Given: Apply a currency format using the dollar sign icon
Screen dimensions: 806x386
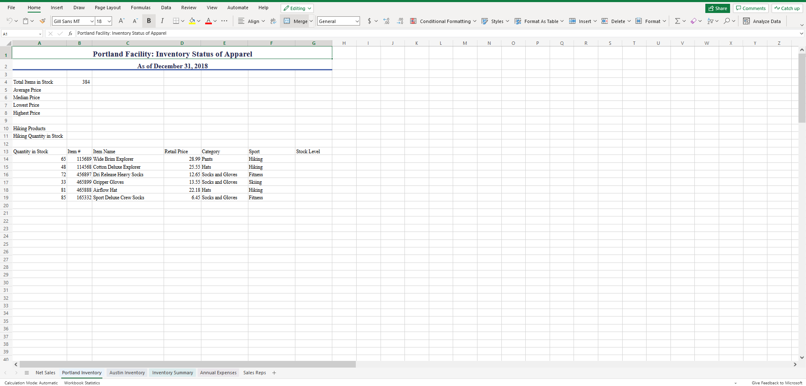Looking at the screenshot, I should pyautogui.click(x=369, y=21).
